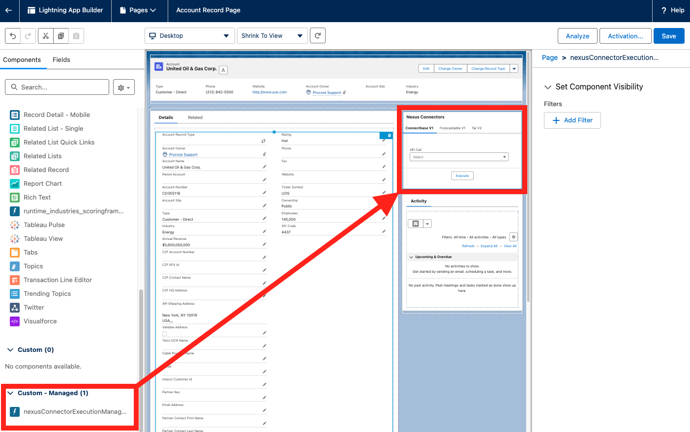Click the View All link in Activity
Screen dimensions: 690x432
pos(510,246)
